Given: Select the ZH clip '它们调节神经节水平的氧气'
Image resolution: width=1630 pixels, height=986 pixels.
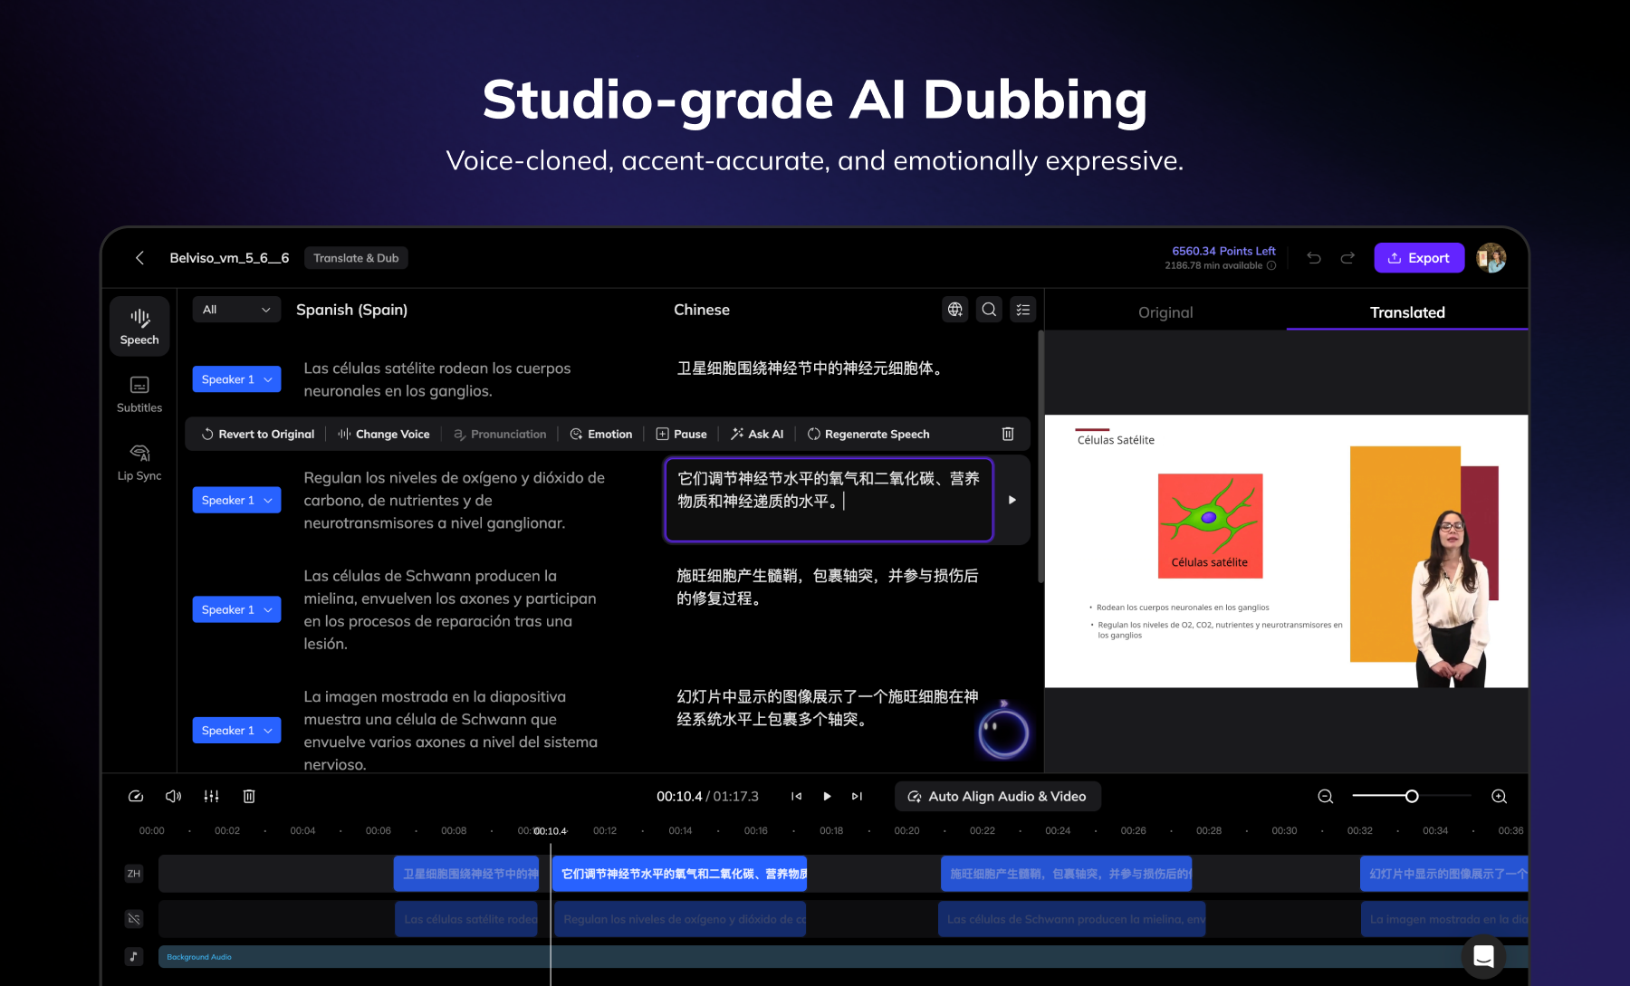Looking at the screenshot, I should (x=679, y=874).
